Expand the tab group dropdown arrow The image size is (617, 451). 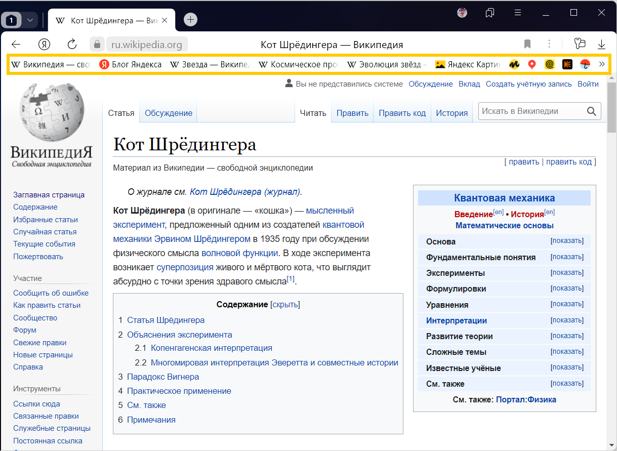pyautogui.click(x=30, y=20)
